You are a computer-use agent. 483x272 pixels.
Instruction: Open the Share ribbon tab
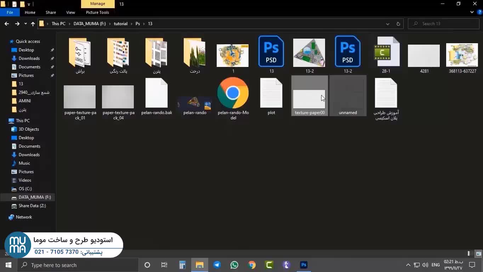coord(51,12)
